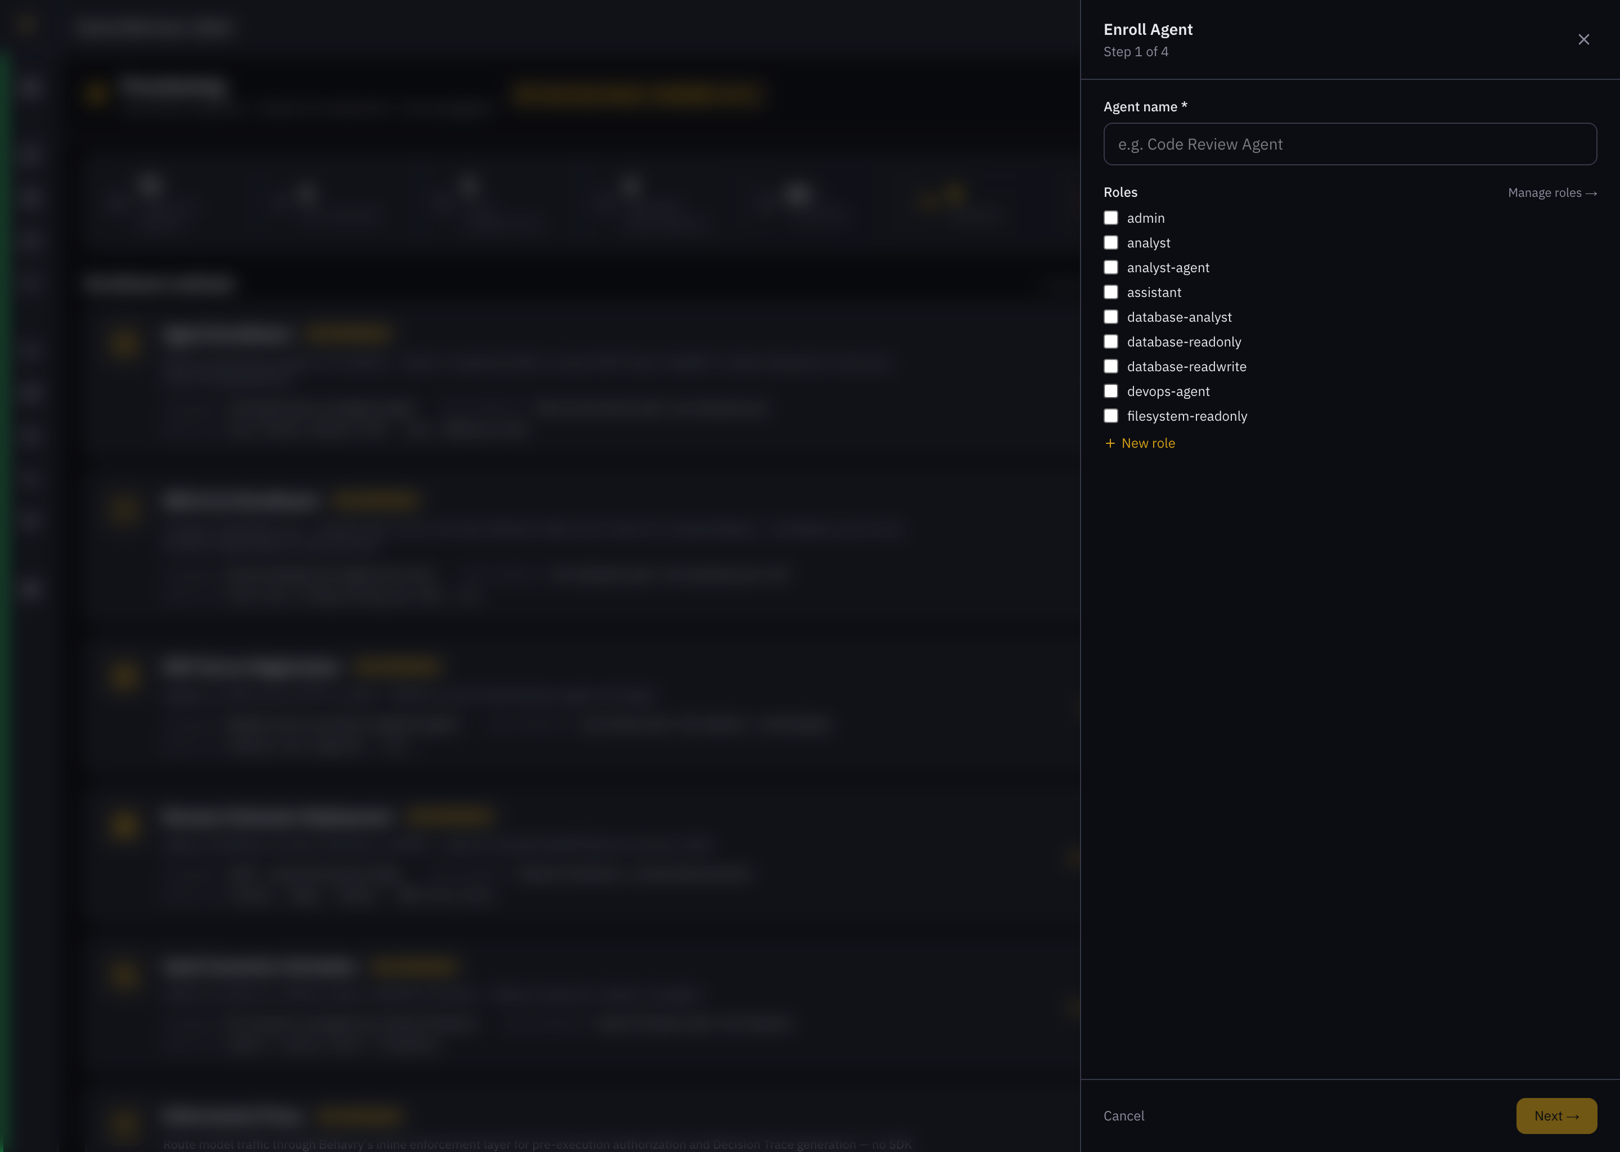Focus the Agent name input field
The width and height of the screenshot is (1620, 1152).
[1350, 144]
